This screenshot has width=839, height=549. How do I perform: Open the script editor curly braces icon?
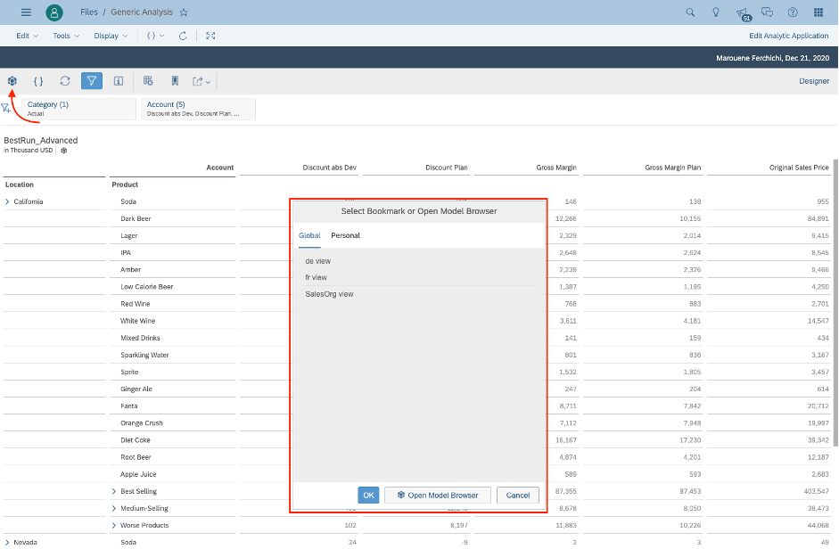[38, 80]
